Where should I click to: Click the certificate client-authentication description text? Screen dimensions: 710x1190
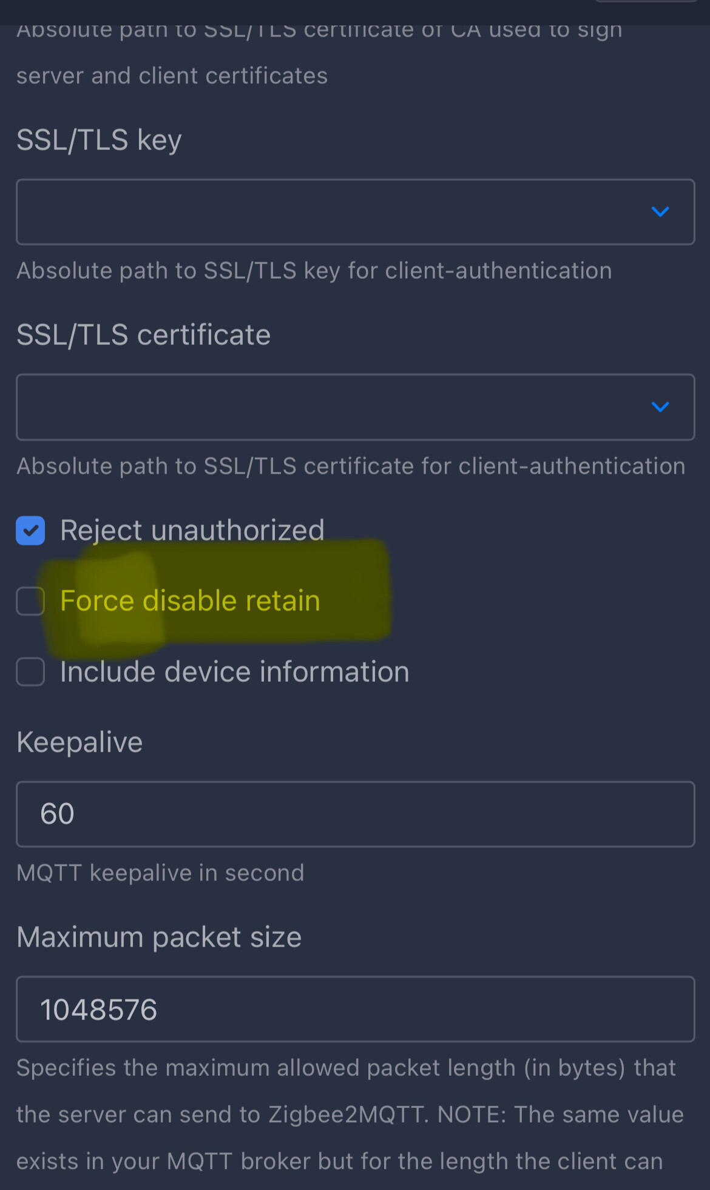351,466
